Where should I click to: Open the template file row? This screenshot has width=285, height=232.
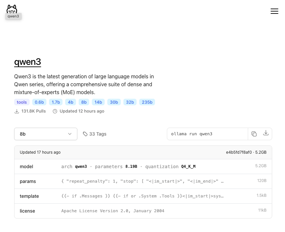click(x=143, y=196)
